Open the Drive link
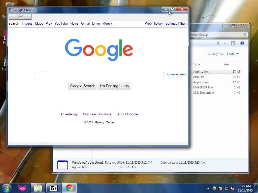Viewport: 258px width, 193px height. (96, 23)
